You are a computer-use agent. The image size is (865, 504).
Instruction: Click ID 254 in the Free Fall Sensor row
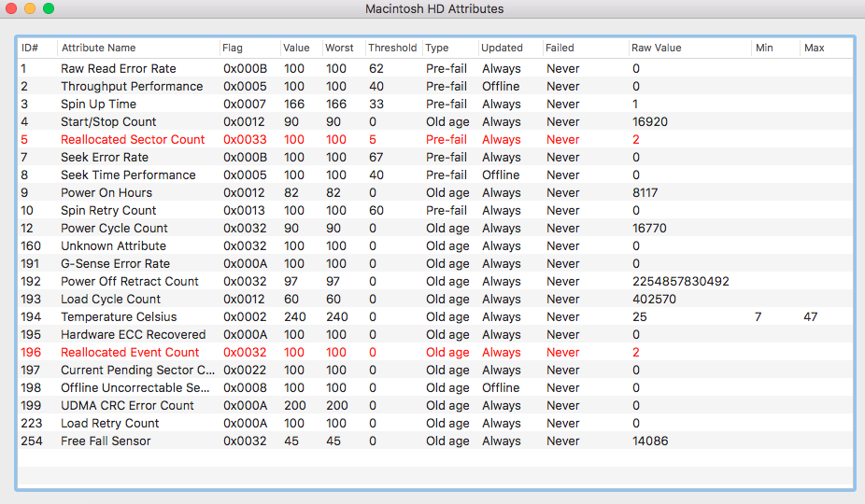click(32, 441)
